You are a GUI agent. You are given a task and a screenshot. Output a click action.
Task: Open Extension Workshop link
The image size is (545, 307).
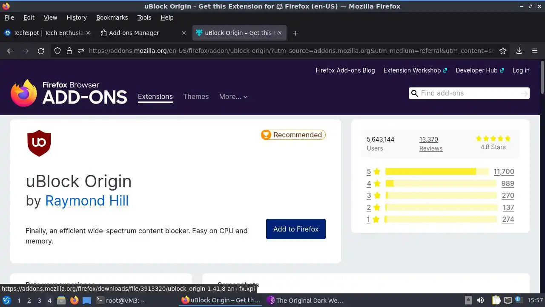pyautogui.click(x=415, y=70)
